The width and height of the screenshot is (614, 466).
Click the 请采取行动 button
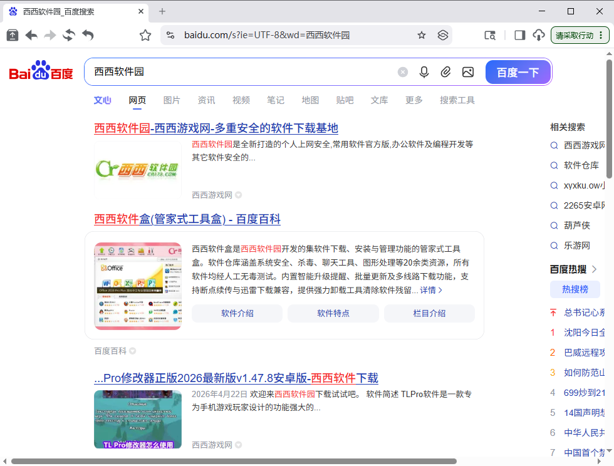pyautogui.click(x=580, y=35)
